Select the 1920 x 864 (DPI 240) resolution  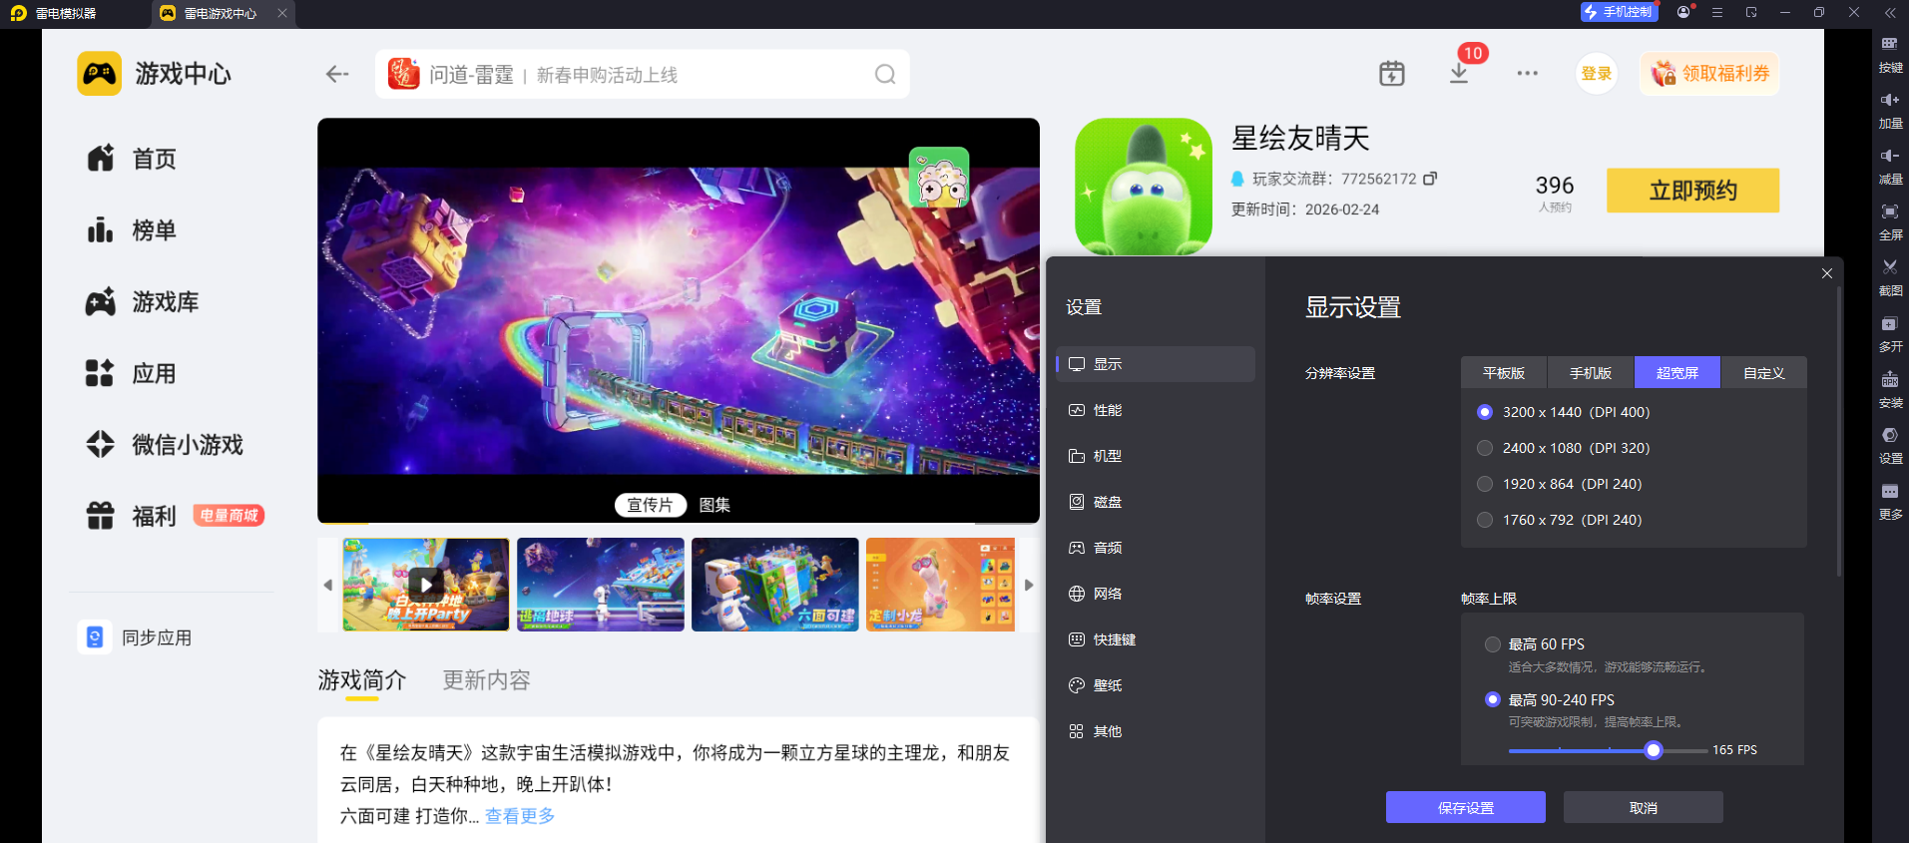click(x=1485, y=484)
